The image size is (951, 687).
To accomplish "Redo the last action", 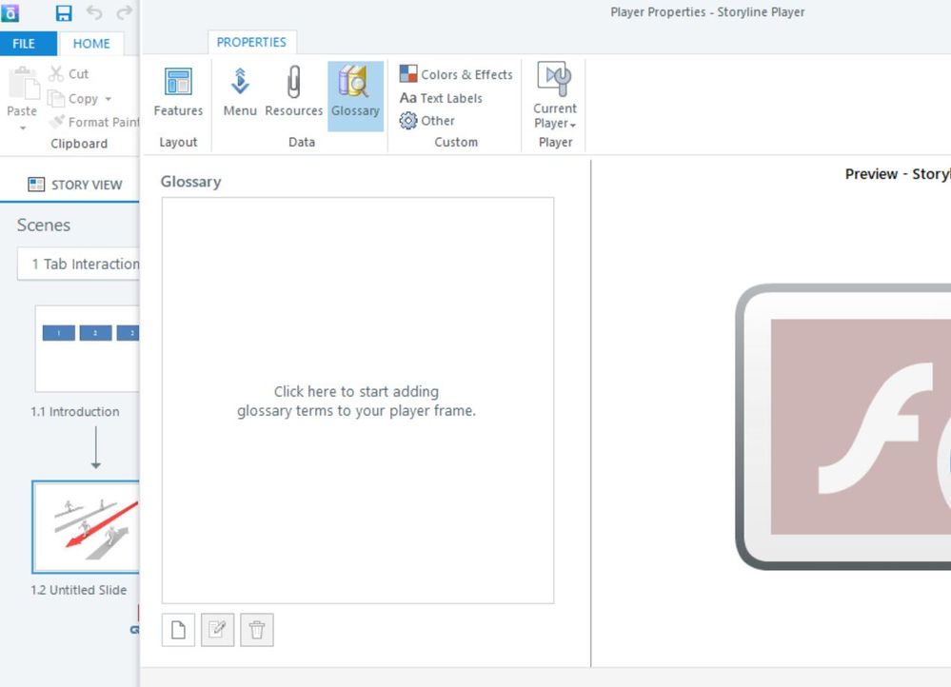I will click(x=125, y=12).
